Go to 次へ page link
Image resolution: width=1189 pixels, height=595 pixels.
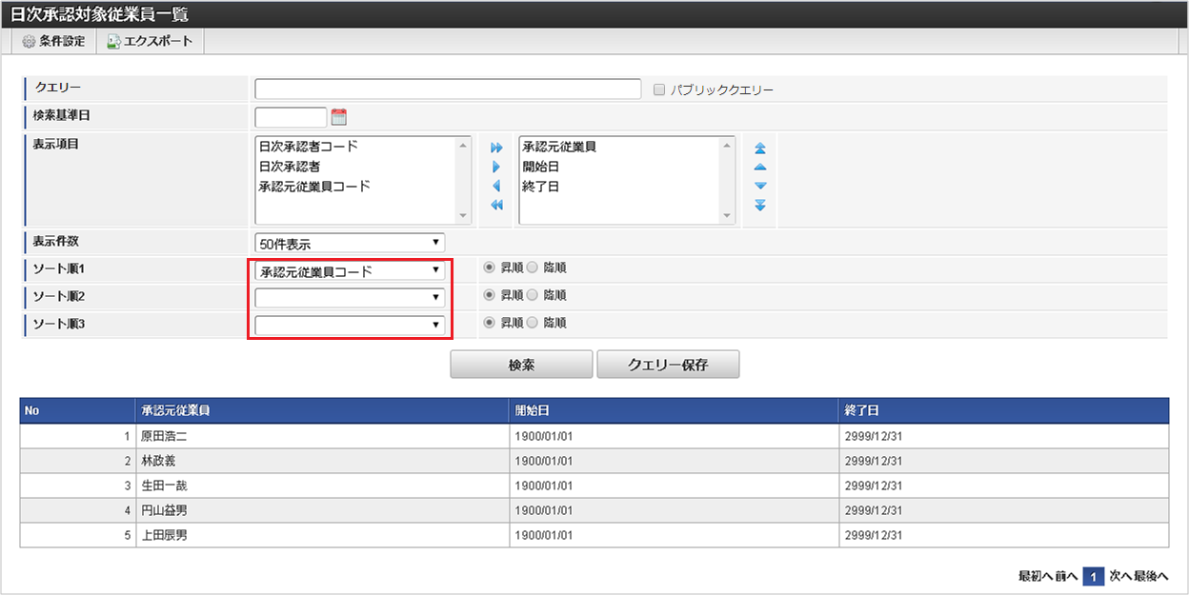1120,576
